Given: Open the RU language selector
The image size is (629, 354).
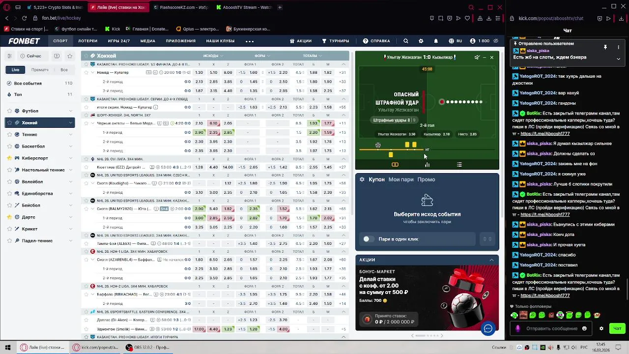Looking at the screenshot, I should click(455, 41).
